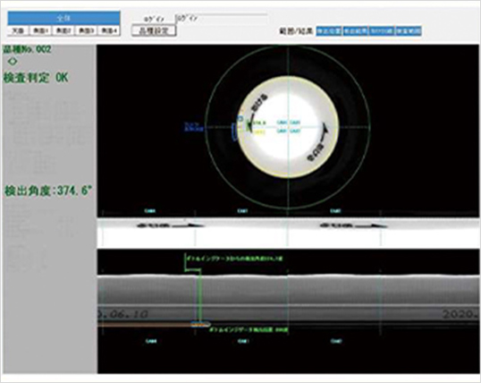481x383 pixels.
Task: Open the first side view button next to 天面
Action: pyautogui.click(x=40, y=30)
